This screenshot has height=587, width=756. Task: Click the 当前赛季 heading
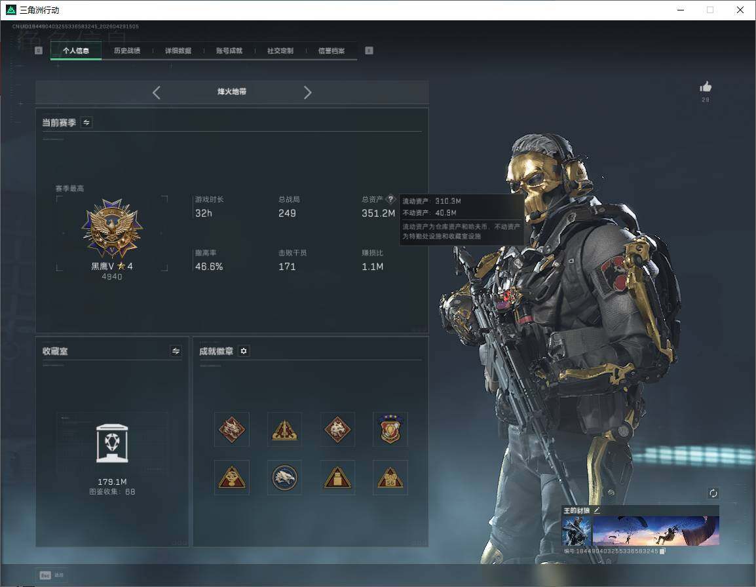[x=59, y=123]
